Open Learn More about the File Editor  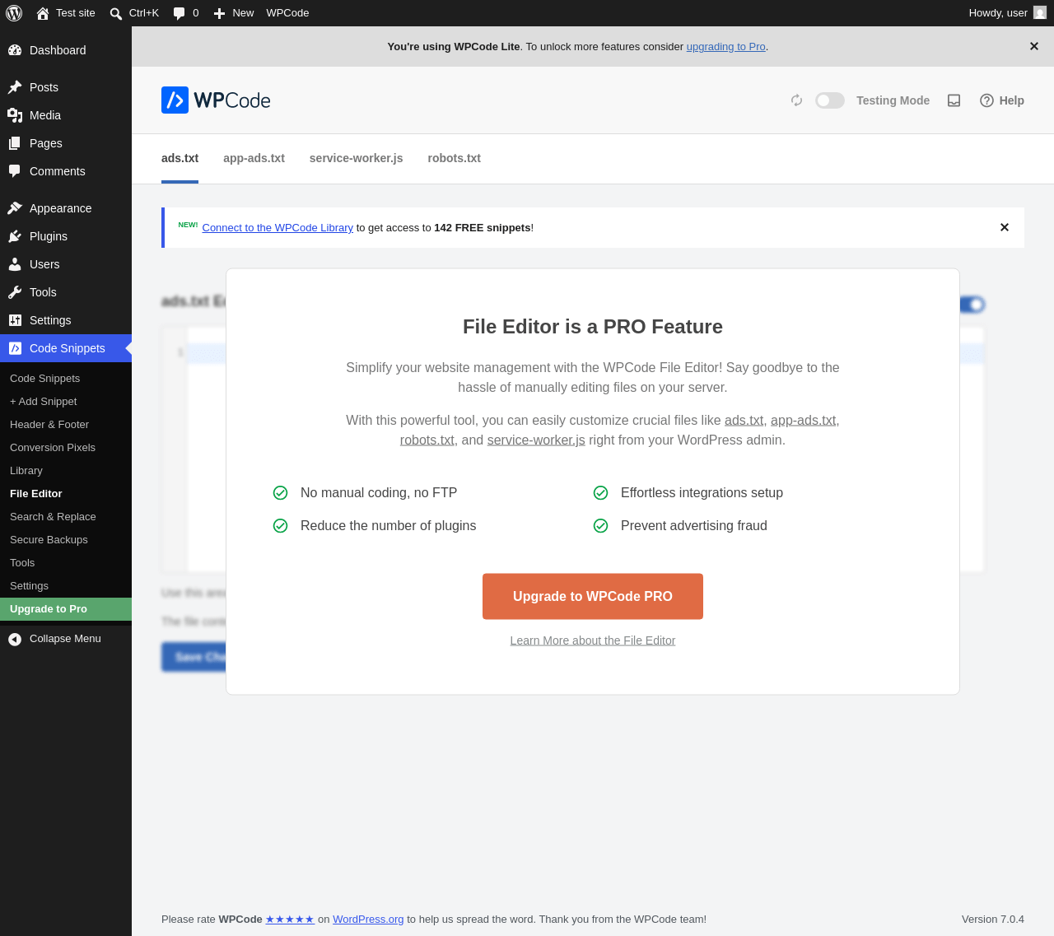(593, 640)
